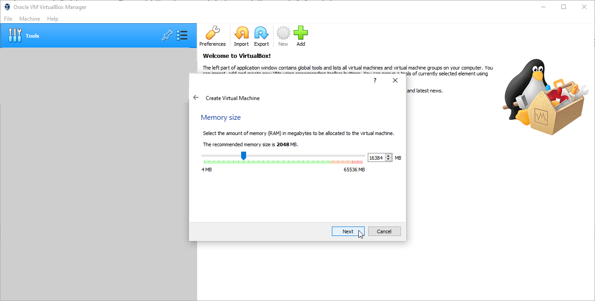Click the Welcome to VirtualBox! heading

point(237,56)
